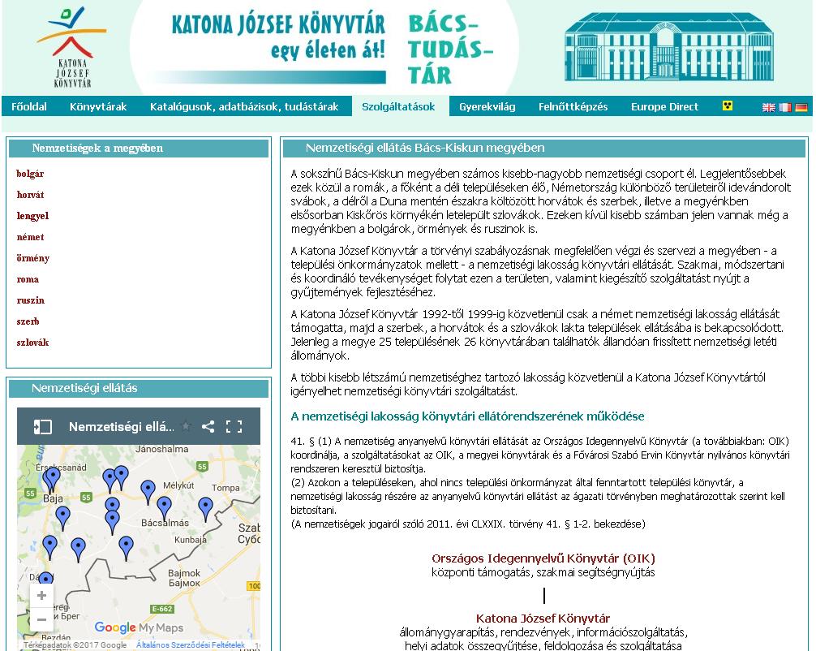The image size is (816, 651).
Task: Open the Felnőttképzés menu item
Action: point(573,107)
